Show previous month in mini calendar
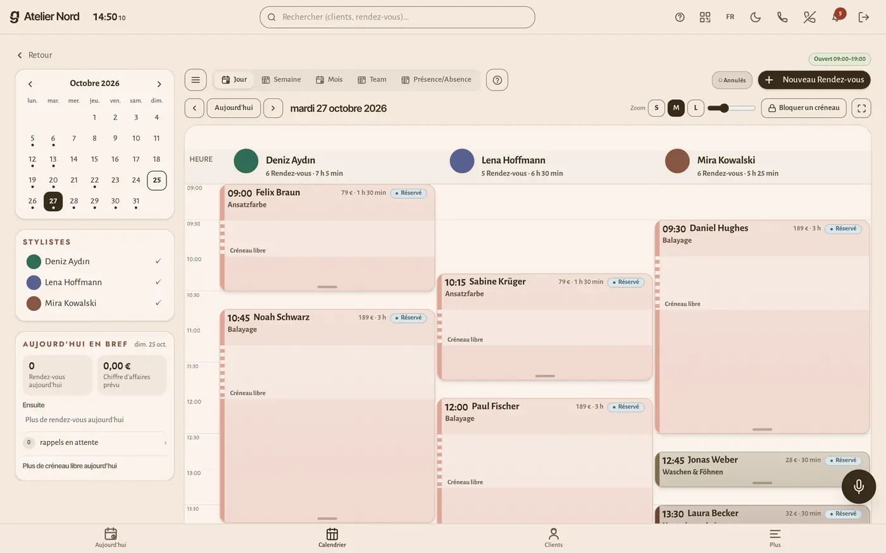886x553 pixels. tap(30, 84)
